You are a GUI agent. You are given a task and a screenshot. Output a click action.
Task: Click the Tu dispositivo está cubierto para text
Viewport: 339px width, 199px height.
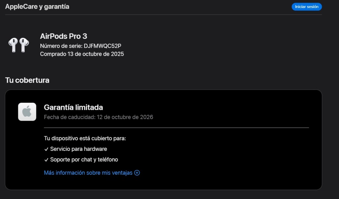pos(85,138)
